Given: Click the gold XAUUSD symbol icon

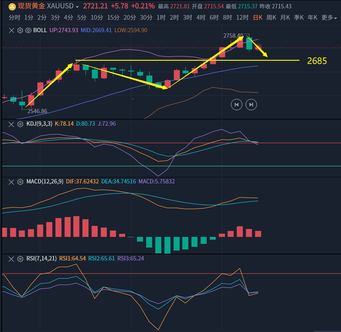Looking at the screenshot, I should pyautogui.click(x=12, y=7).
